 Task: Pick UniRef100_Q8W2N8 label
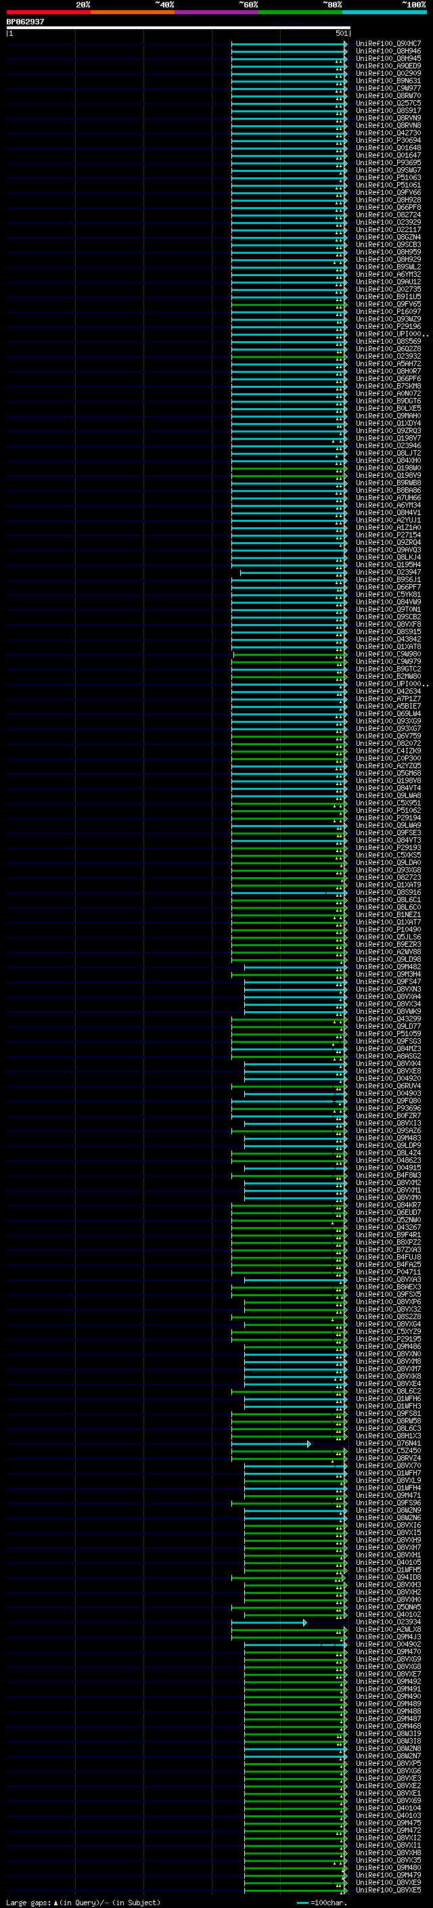pos(388,1749)
